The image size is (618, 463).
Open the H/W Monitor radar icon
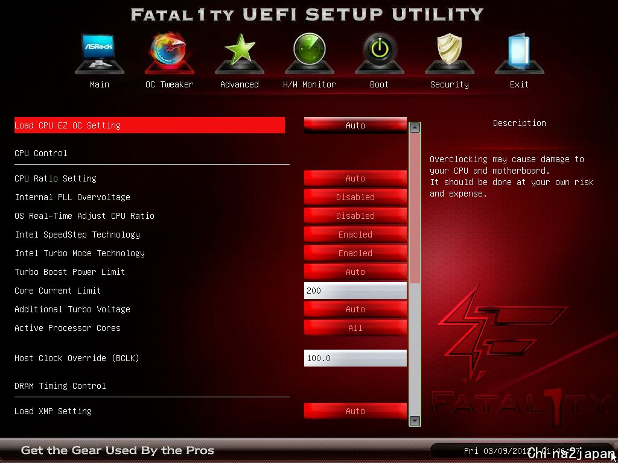coord(310,54)
